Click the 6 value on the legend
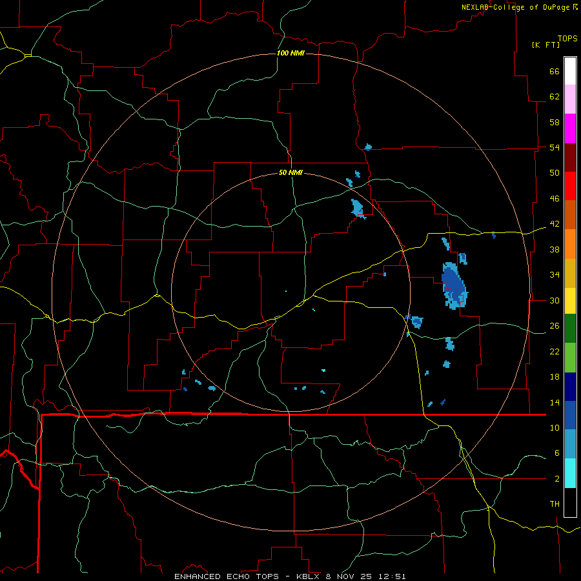 pos(556,453)
